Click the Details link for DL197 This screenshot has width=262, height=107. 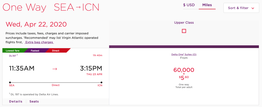tap(16, 101)
